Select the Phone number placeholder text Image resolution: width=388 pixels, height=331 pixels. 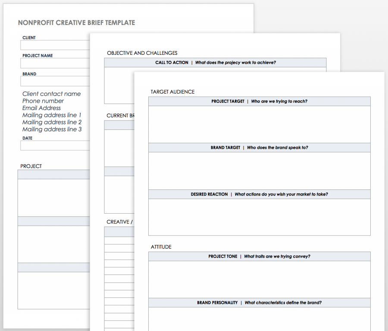click(x=43, y=101)
